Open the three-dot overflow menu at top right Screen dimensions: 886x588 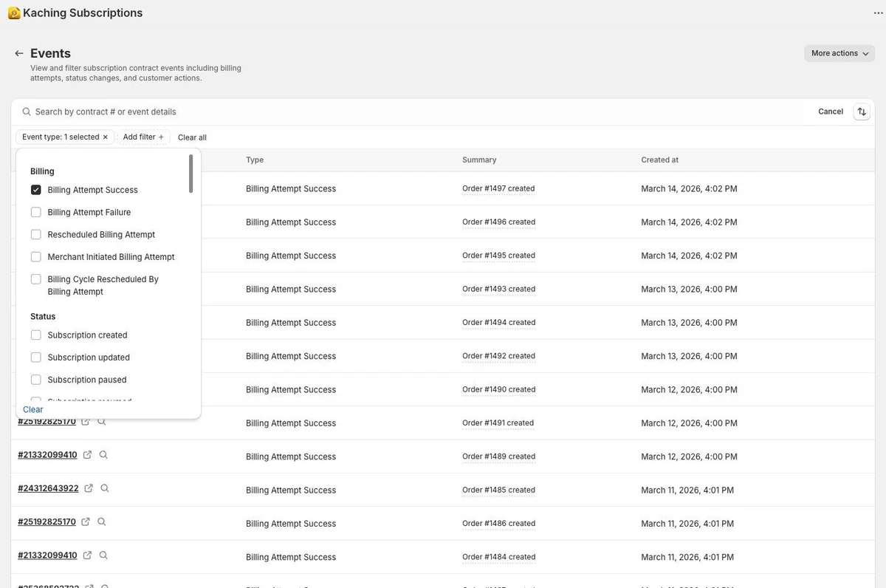pyautogui.click(x=878, y=13)
